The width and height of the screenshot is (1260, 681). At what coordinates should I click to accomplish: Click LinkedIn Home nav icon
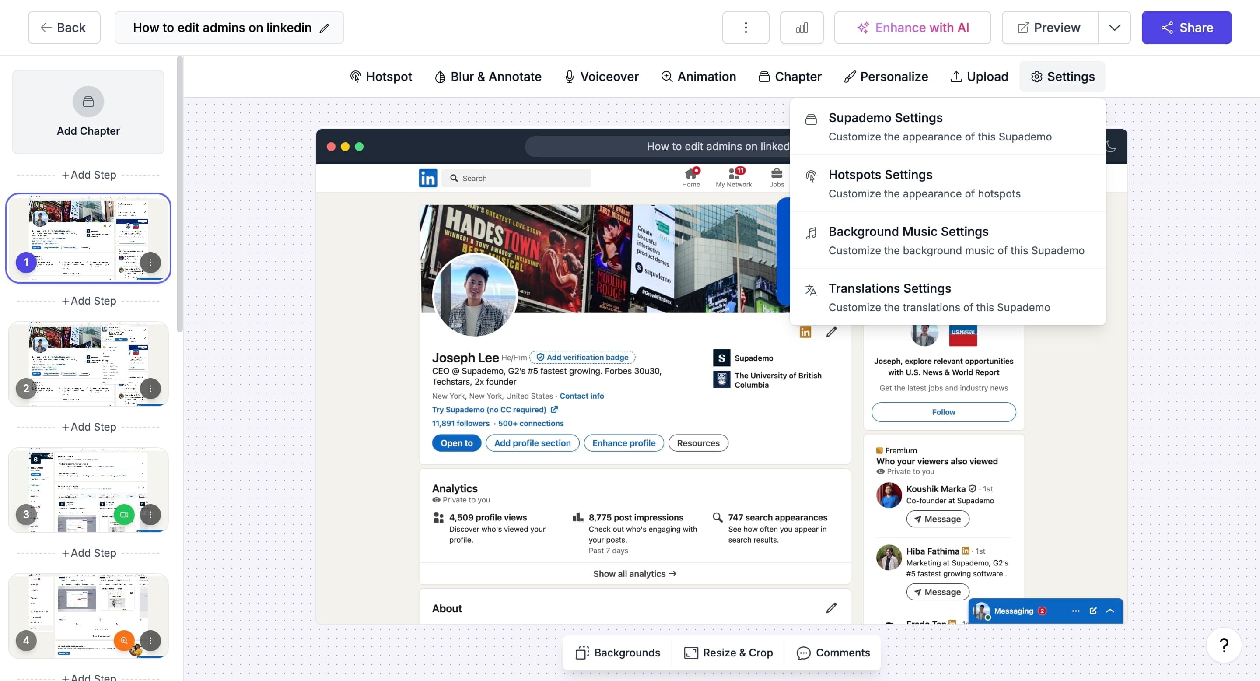(x=691, y=178)
